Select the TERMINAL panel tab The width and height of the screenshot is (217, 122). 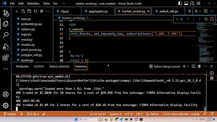coord(81,66)
